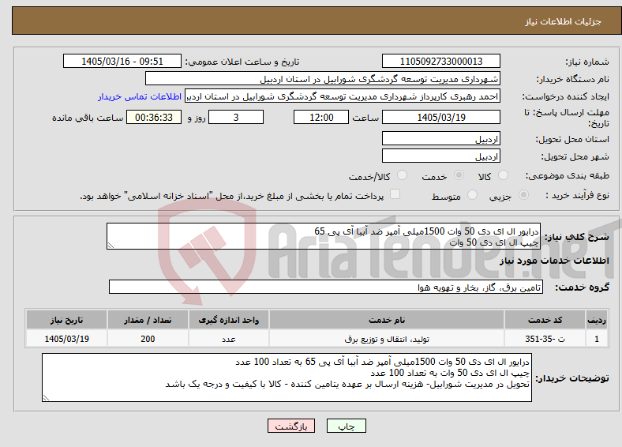Select the جزیی purchase type radio
The width and height of the screenshot is (622, 447).
[x=523, y=195]
